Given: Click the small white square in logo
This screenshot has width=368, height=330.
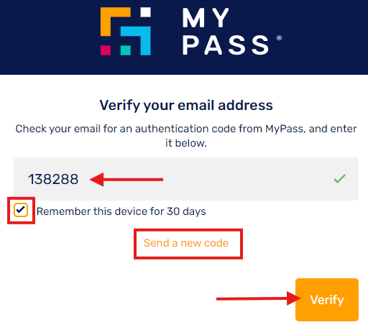Looking at the screenshot, I should [145, 12].
